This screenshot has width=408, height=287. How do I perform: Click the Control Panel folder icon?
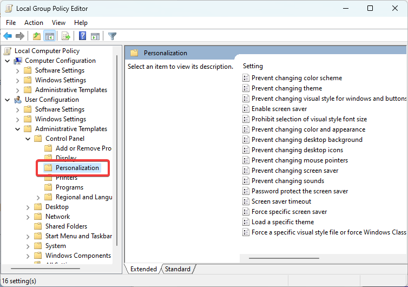coord(38,138)
